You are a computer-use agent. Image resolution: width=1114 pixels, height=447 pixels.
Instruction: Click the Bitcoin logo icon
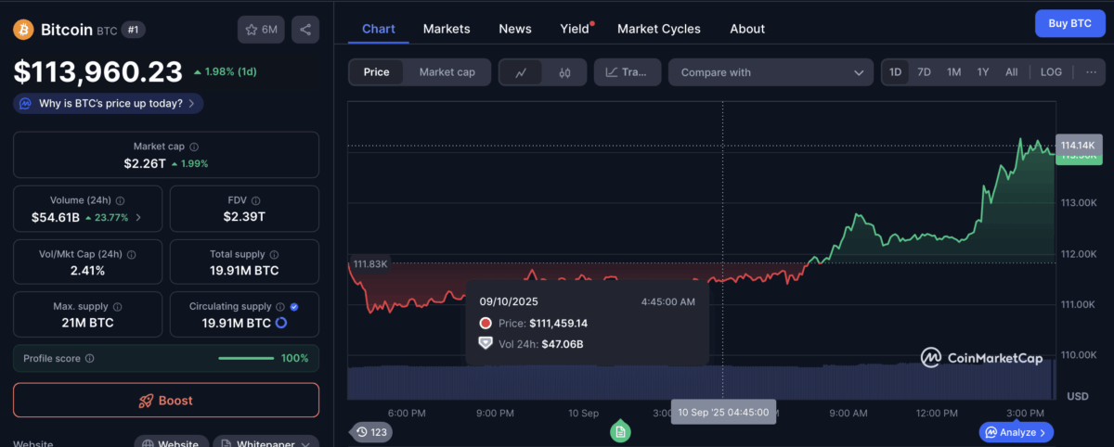[23, 30]
